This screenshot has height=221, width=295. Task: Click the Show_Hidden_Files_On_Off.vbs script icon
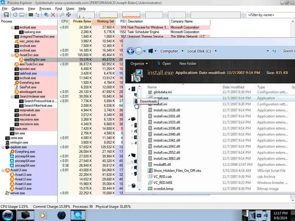click(150, 170)
